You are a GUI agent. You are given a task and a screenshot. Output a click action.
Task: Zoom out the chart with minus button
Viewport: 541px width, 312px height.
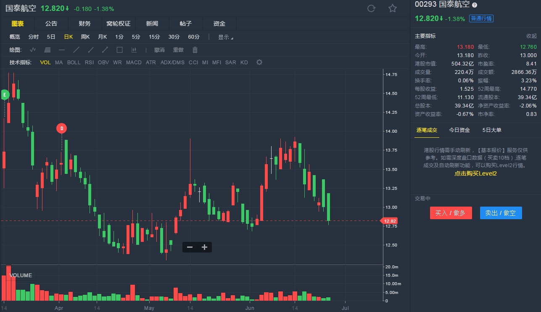(x=190, y=247)
